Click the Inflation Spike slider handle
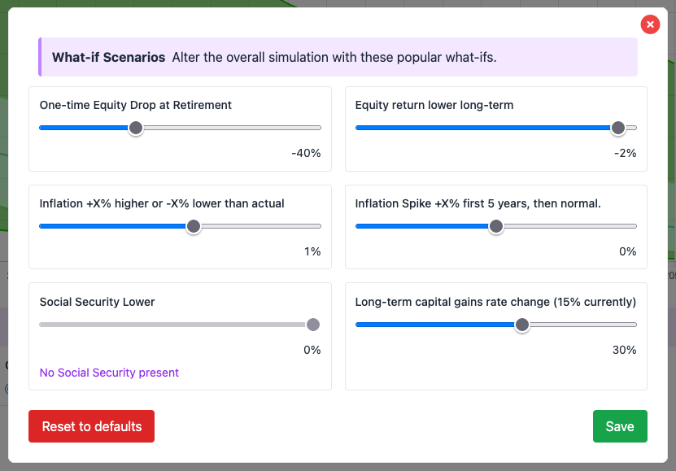676x471 pixels. 496,226
